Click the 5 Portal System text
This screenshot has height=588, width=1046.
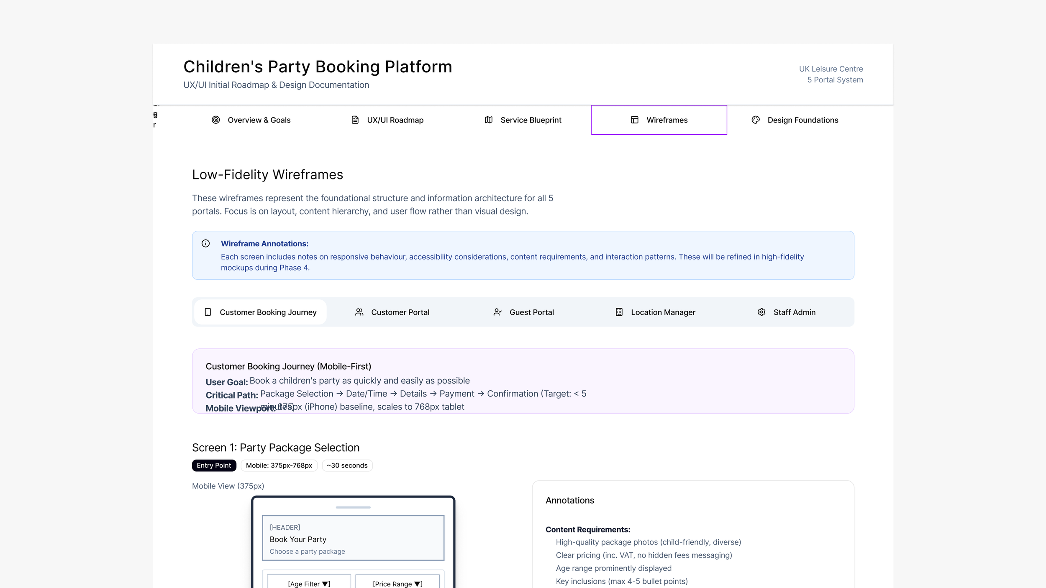[x=835, y=80]
